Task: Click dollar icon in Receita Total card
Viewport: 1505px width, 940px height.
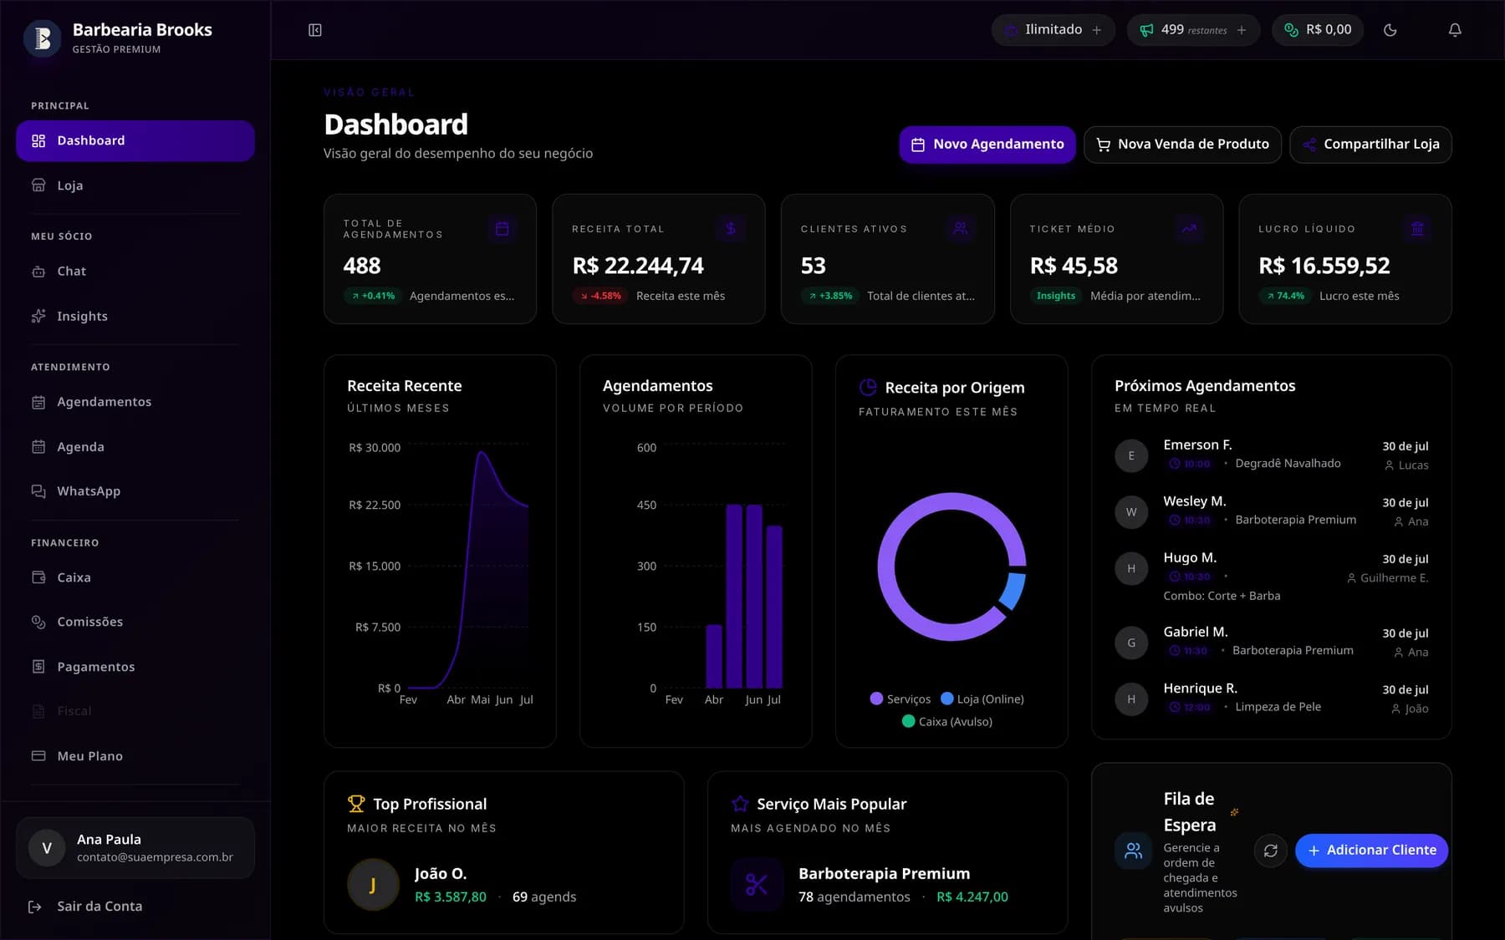Action: click(x=731, y=229)
